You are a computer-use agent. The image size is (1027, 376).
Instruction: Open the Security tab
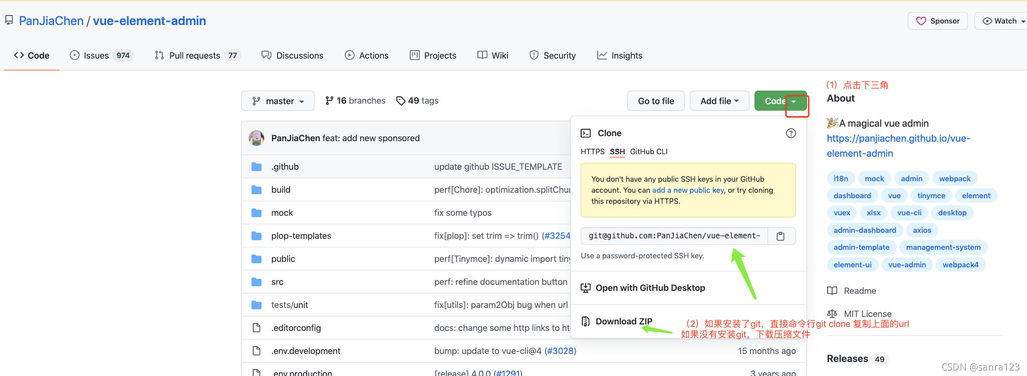pyautogui.click(x=553, y=56)
